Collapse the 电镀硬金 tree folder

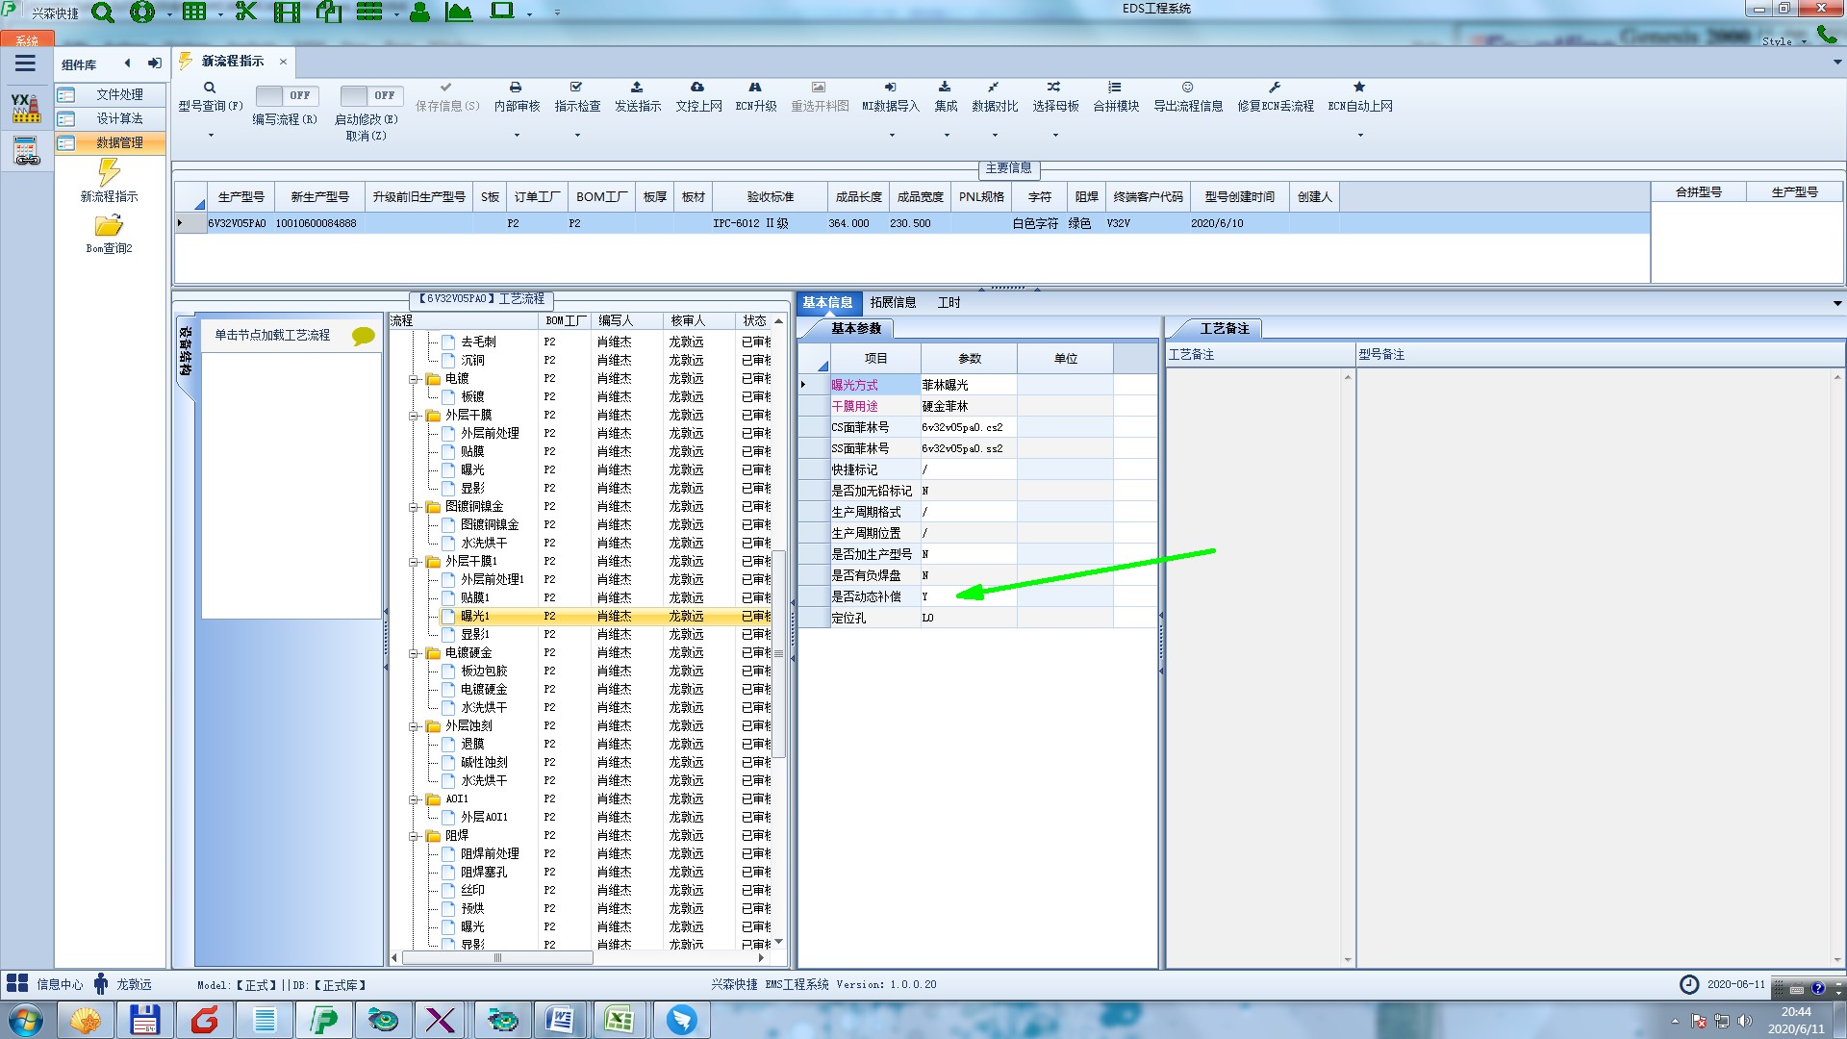414,653
